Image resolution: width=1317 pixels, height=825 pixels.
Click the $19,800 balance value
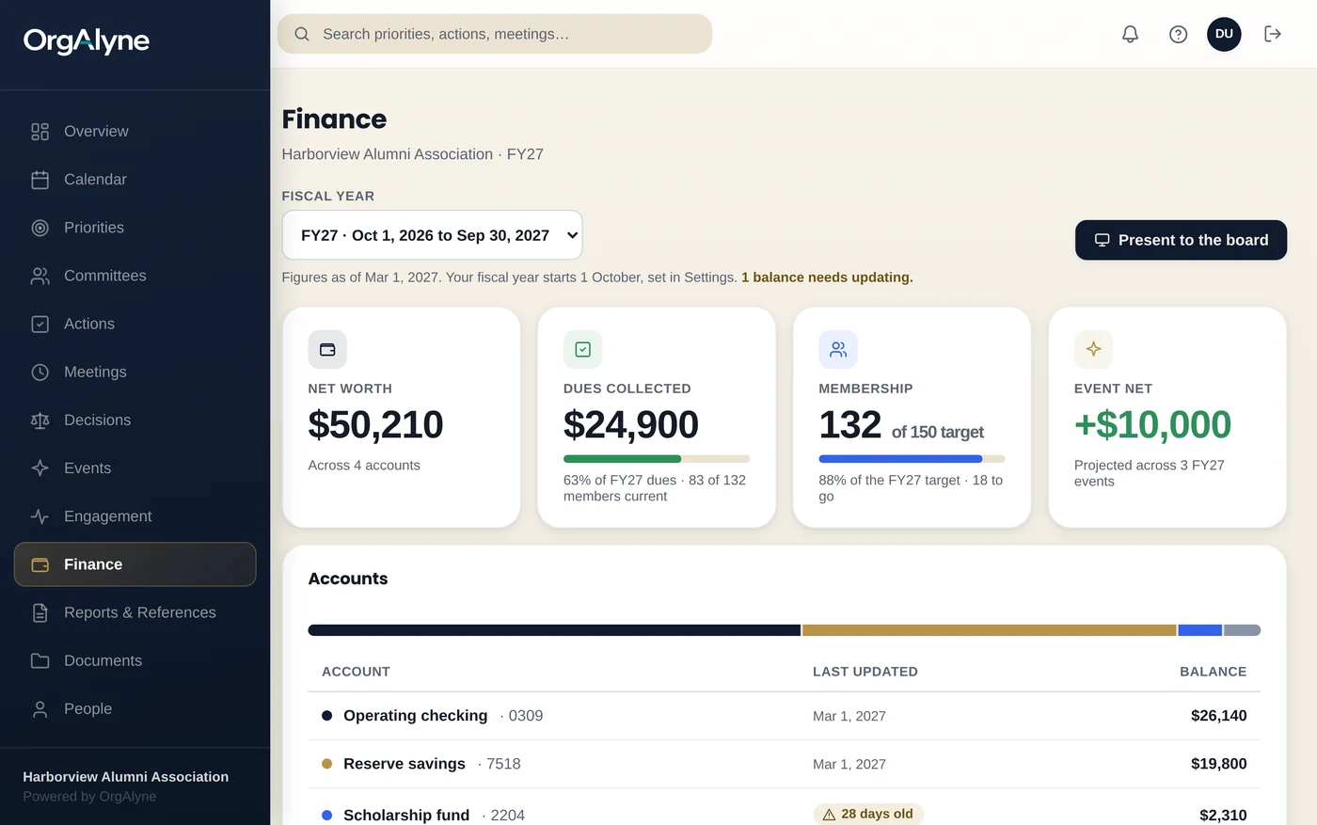(x=1218, y=764)
